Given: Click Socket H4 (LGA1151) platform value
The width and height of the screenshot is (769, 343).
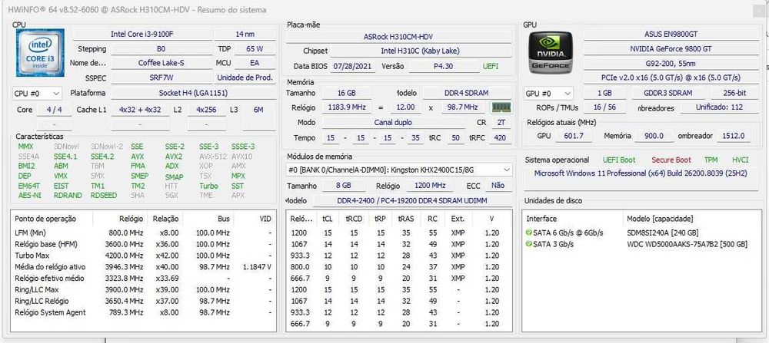Looking at the screenshot, I should coord(193,93).
